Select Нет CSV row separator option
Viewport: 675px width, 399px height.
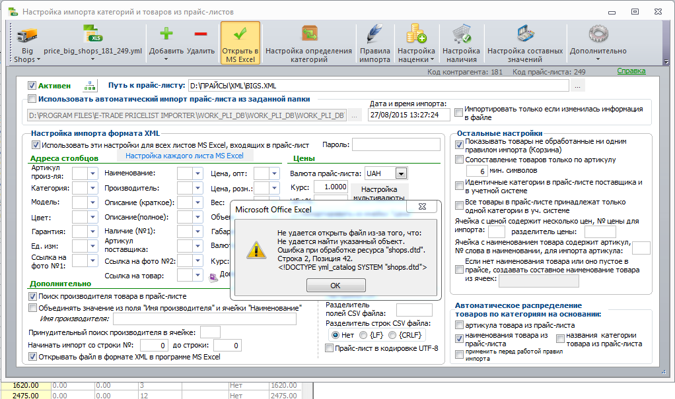pyautogui.click(x=336, y=335)
